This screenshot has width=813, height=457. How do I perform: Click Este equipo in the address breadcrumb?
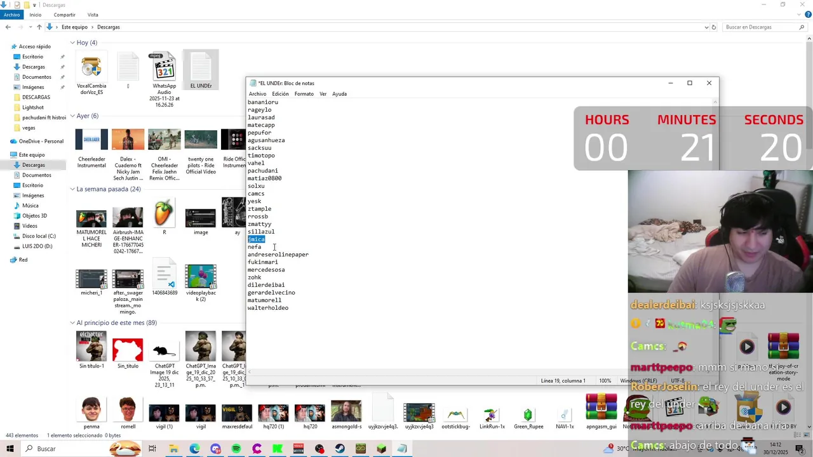[x=74, y=27]
